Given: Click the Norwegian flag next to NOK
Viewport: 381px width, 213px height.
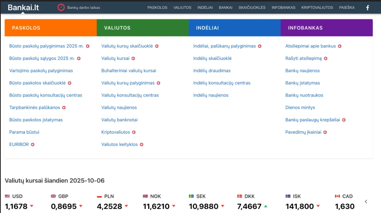Looking at the screenshot, I should coord(145,196).
